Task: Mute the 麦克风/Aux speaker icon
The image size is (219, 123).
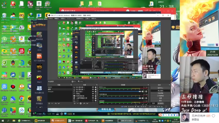Action: click(x=143, y=92)
